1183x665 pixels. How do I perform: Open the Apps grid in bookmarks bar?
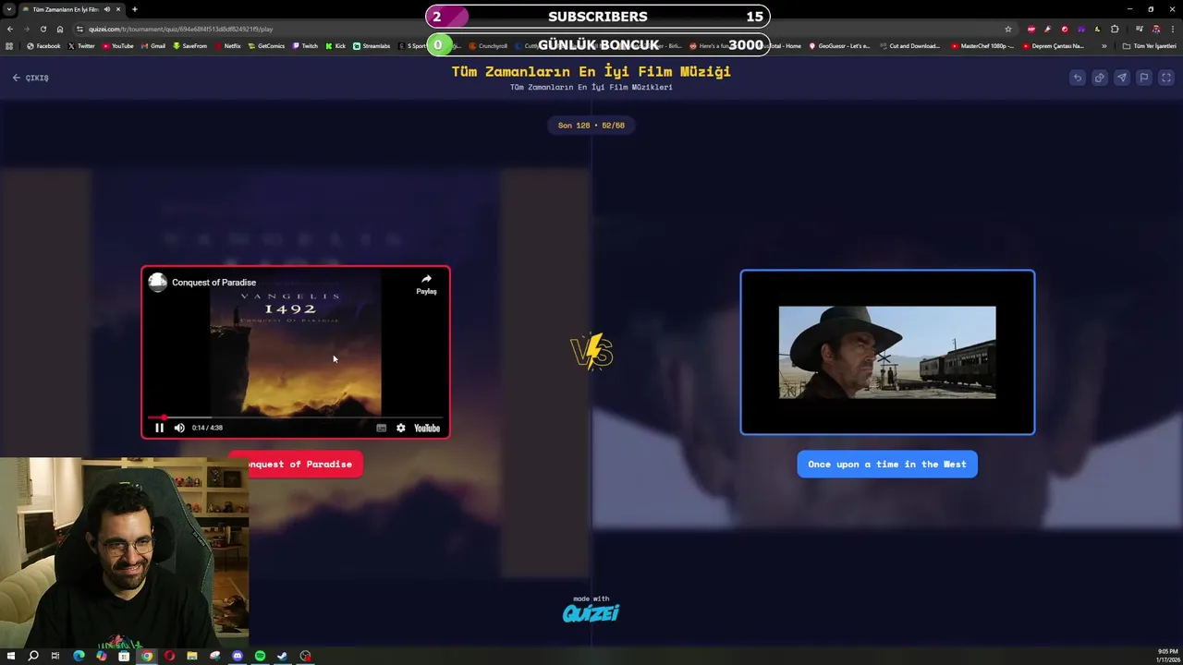tap(9, 45)
